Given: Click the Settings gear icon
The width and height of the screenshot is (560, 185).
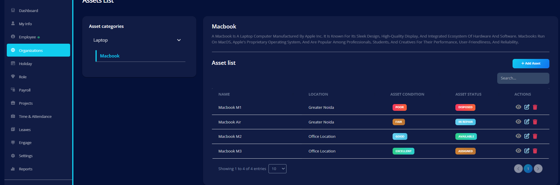Looking at the screenshot, I should (x=13, y=156).
